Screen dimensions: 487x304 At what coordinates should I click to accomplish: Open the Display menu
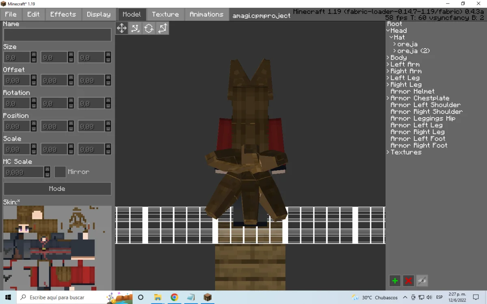[x=99, y=14]
